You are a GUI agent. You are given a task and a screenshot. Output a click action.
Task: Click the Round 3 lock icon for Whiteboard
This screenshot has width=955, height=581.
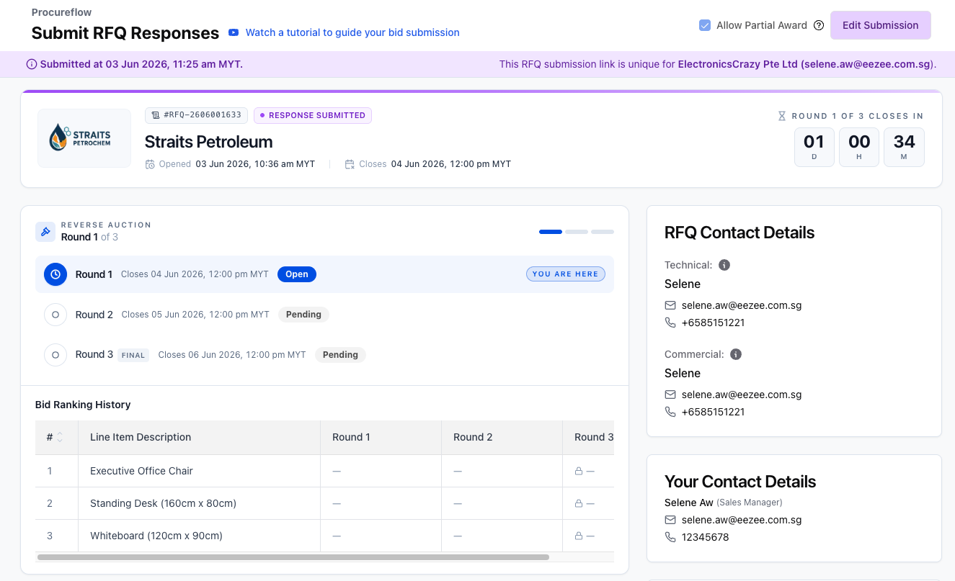578,536
